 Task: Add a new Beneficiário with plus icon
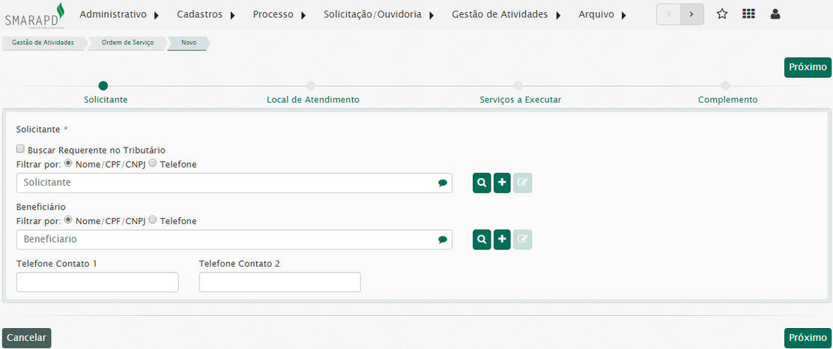point(503,240)
